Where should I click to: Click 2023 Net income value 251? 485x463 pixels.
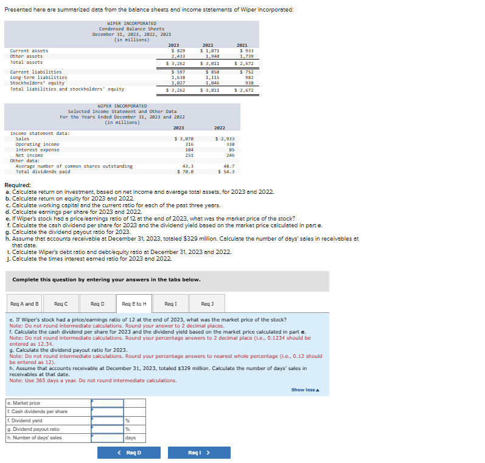click(189, 156)
